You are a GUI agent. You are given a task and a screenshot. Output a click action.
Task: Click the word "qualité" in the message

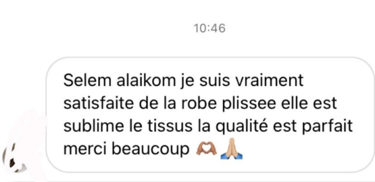point(242,127)
